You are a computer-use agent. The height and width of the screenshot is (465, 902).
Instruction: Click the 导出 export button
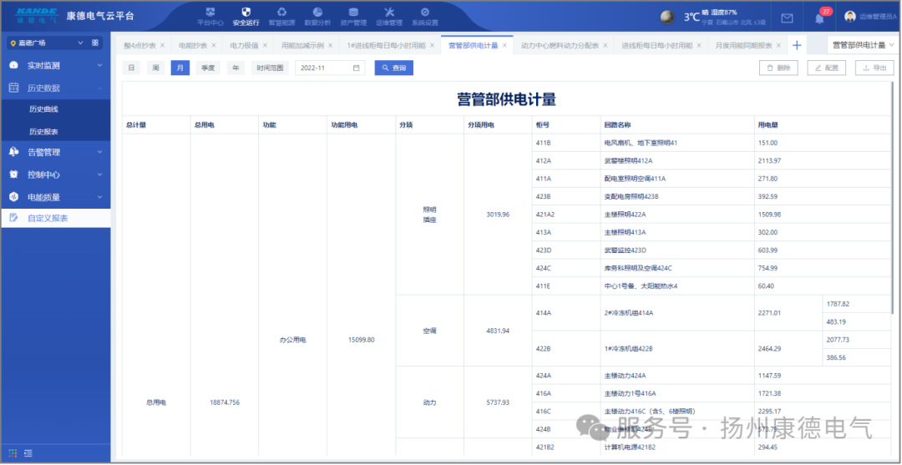[x=874, y=68]
